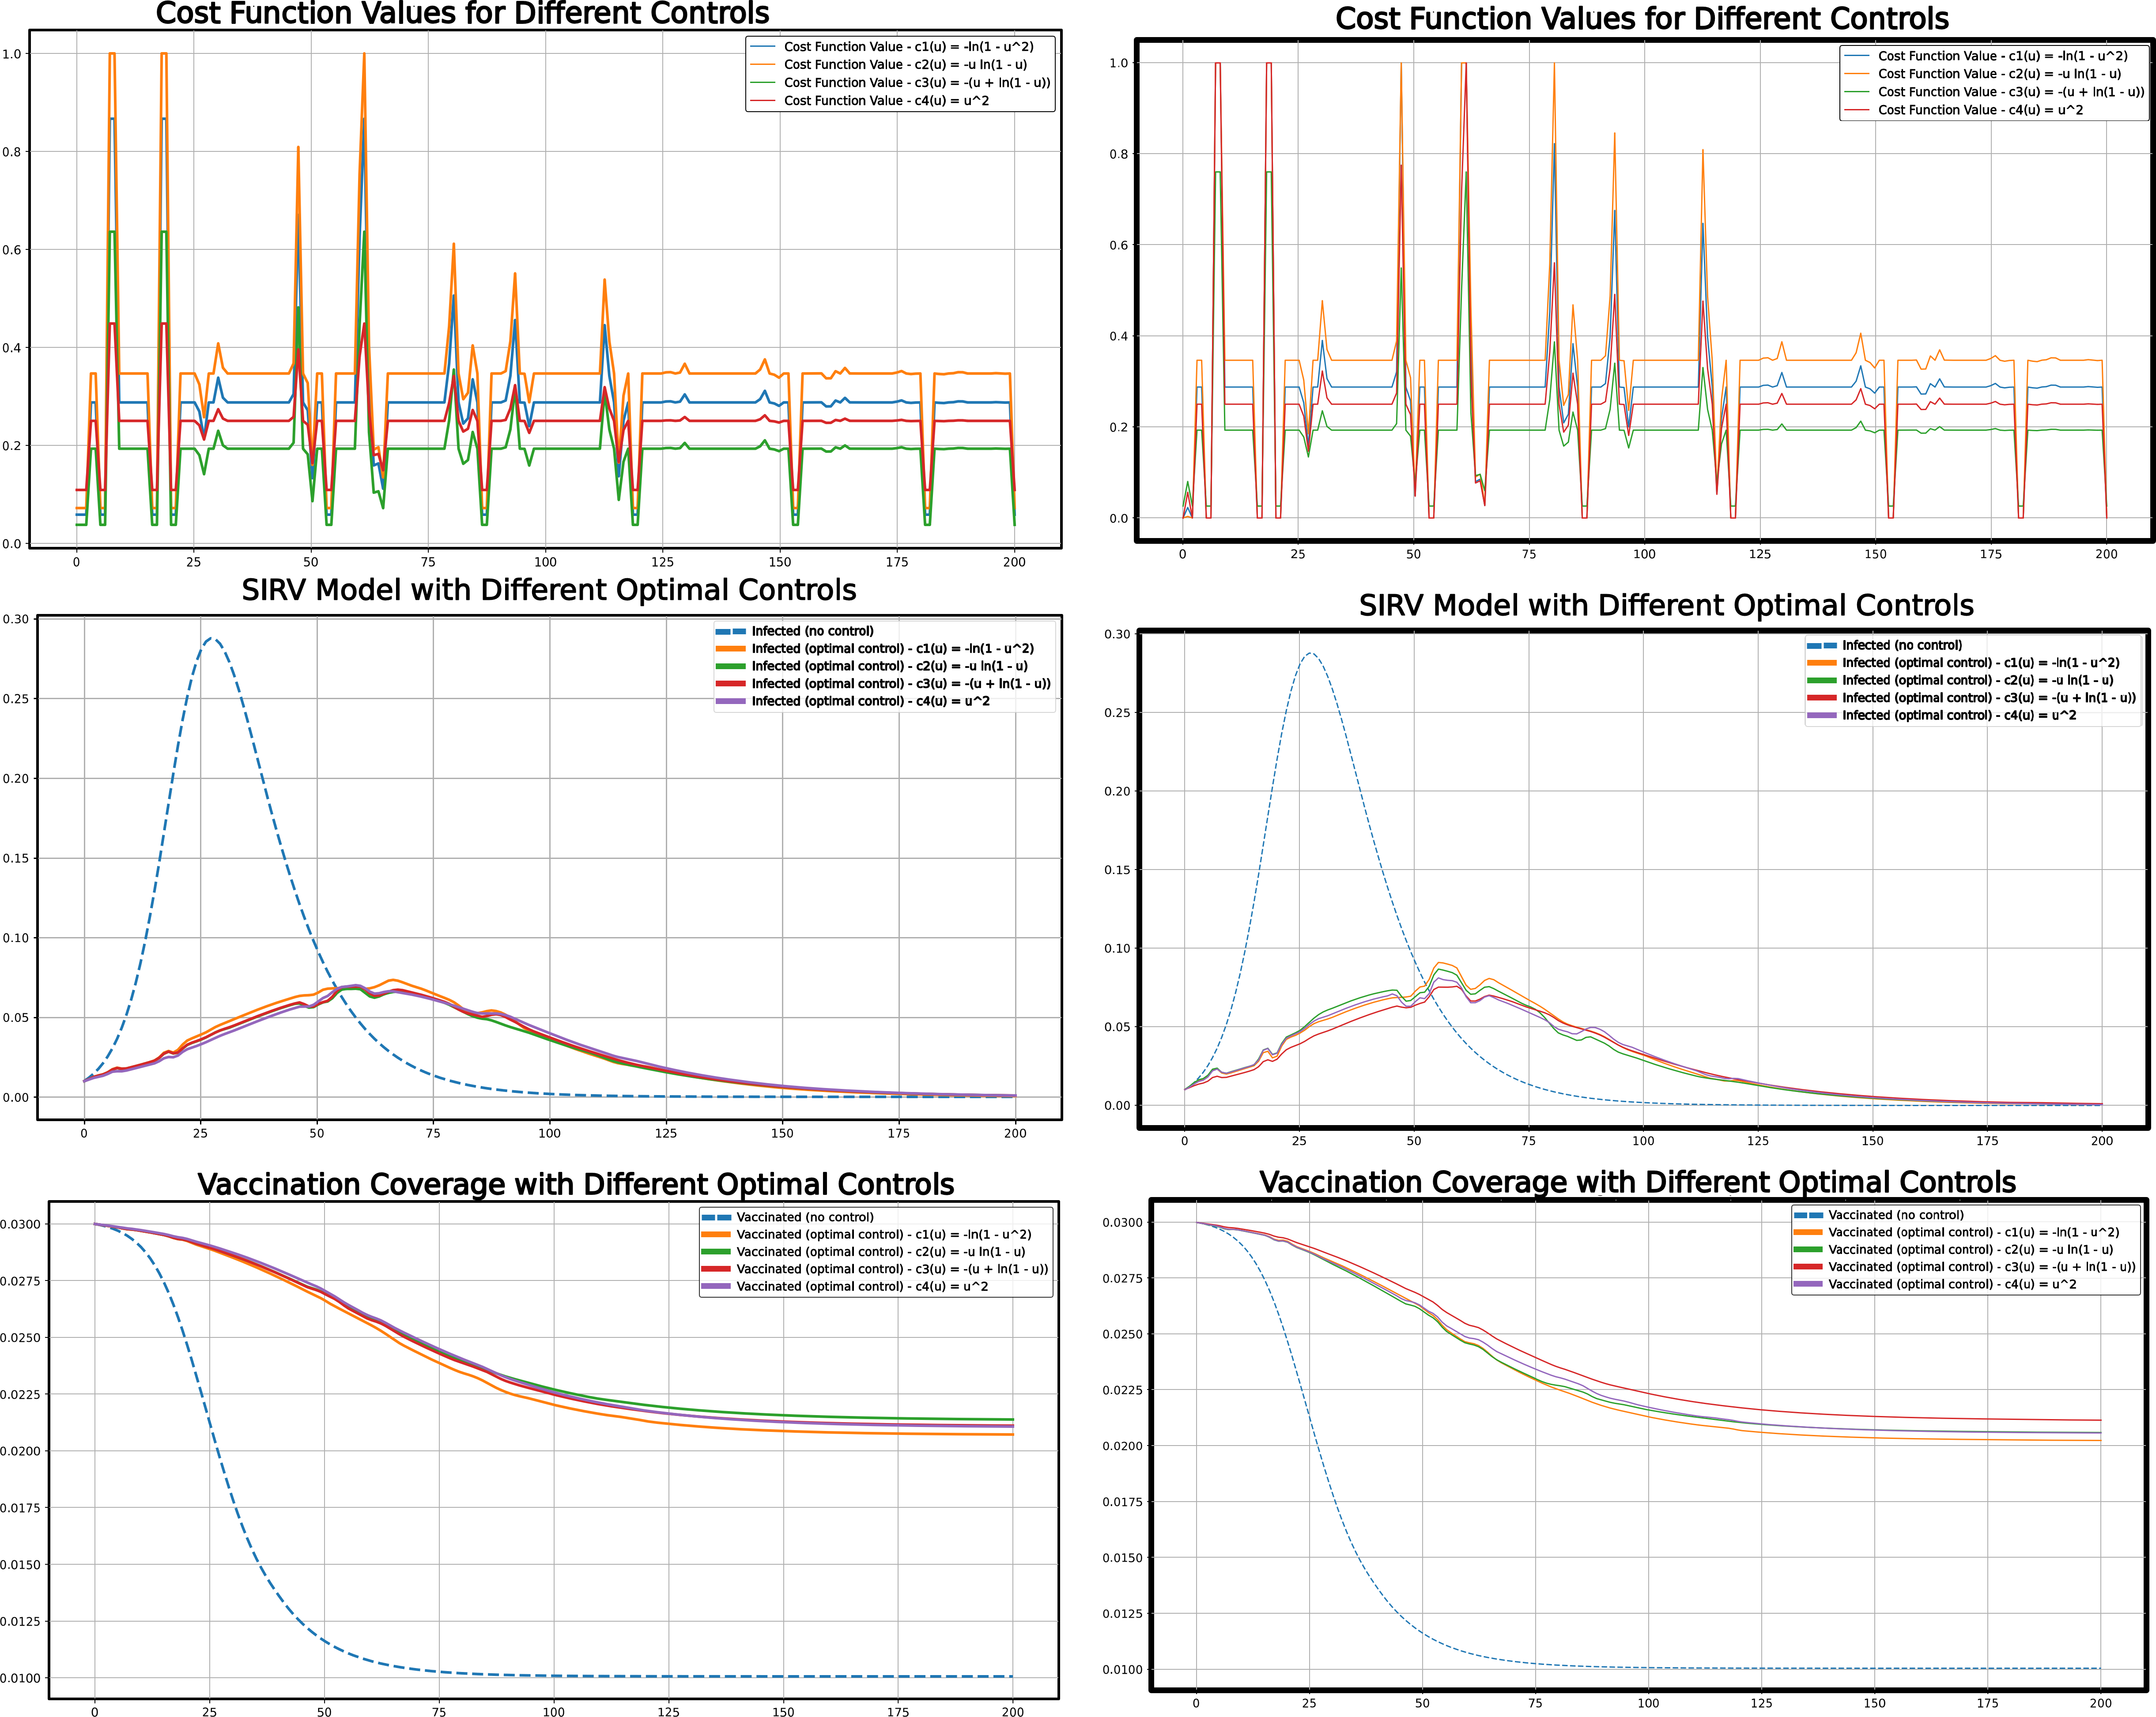
Task: Click the orange c2(u) legend swatch in top-left plot
Action: (763, 65)
